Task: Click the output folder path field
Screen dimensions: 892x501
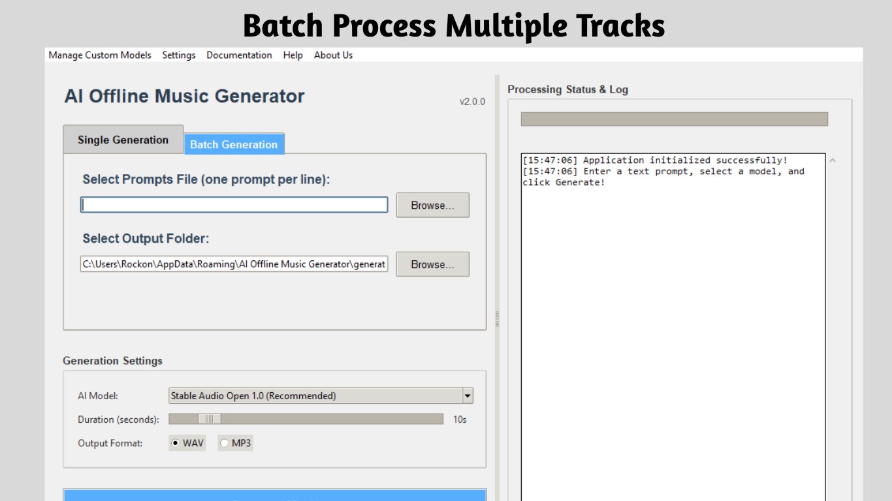Action: [x=233, y=264]
